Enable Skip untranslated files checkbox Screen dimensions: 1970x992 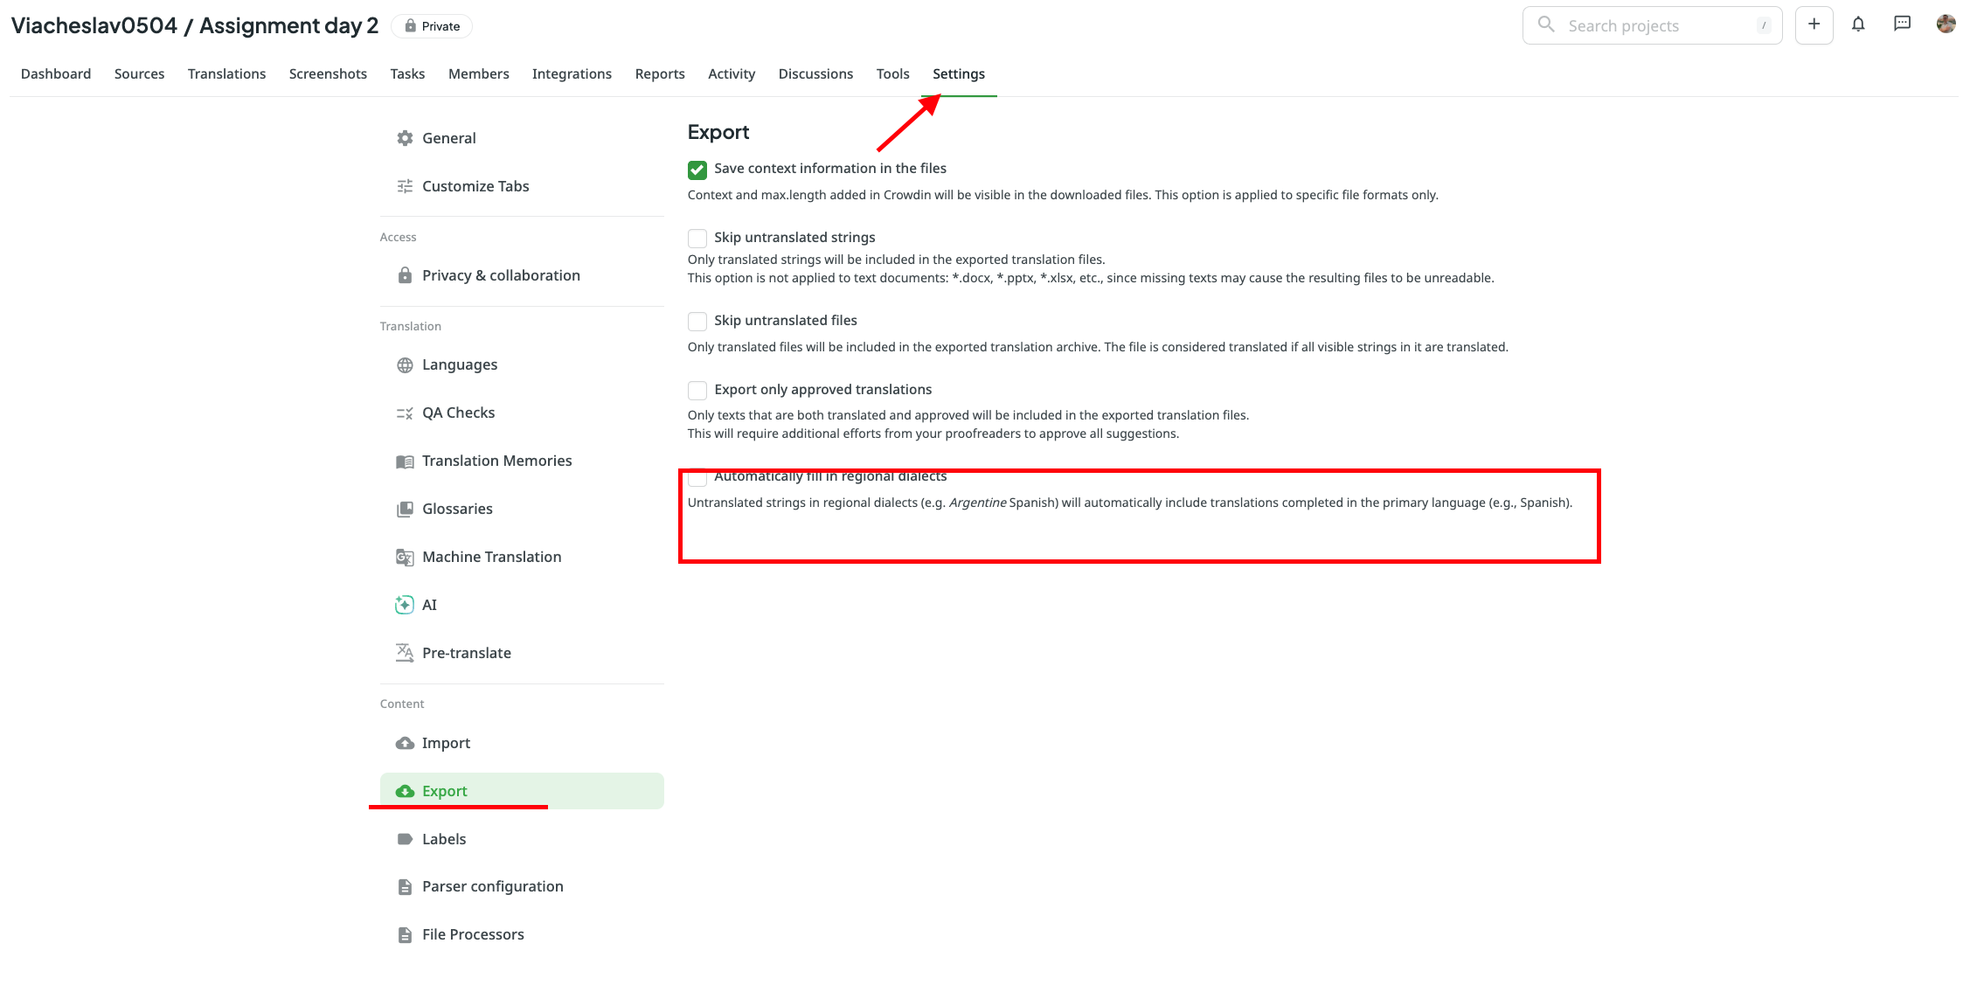(697, 322)
